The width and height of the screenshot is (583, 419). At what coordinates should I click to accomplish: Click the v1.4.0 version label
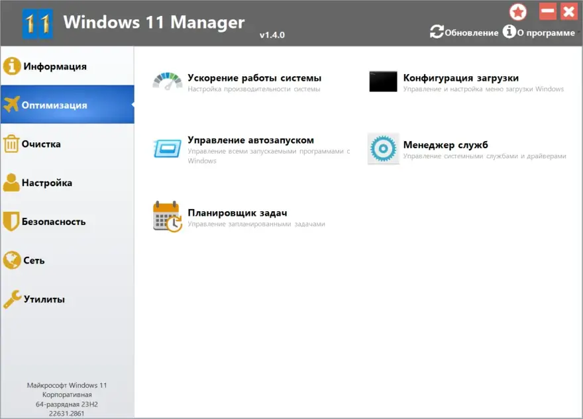click(x=272, y=35)
